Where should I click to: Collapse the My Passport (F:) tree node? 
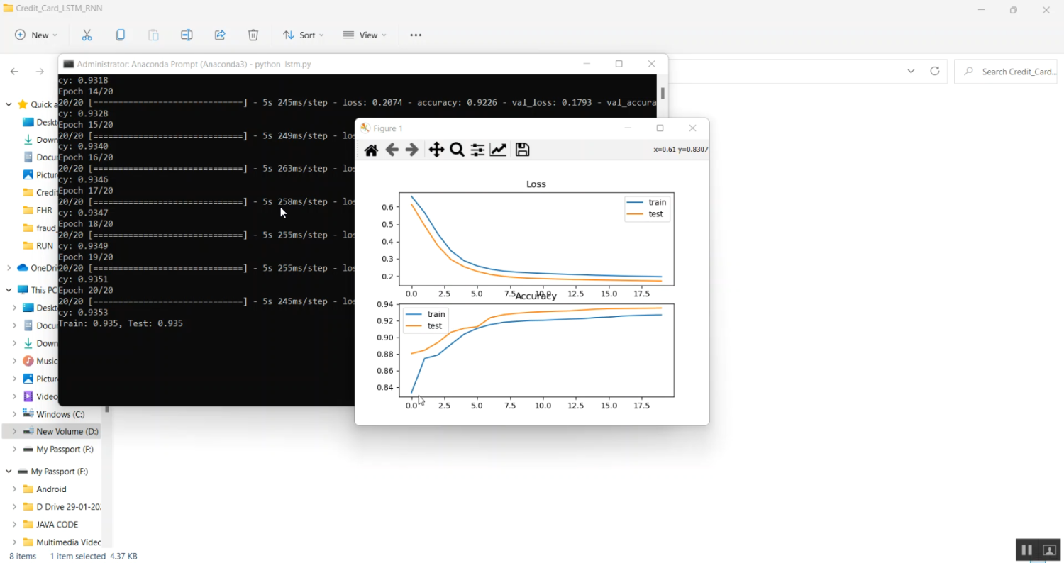click(x=9, y=472)
